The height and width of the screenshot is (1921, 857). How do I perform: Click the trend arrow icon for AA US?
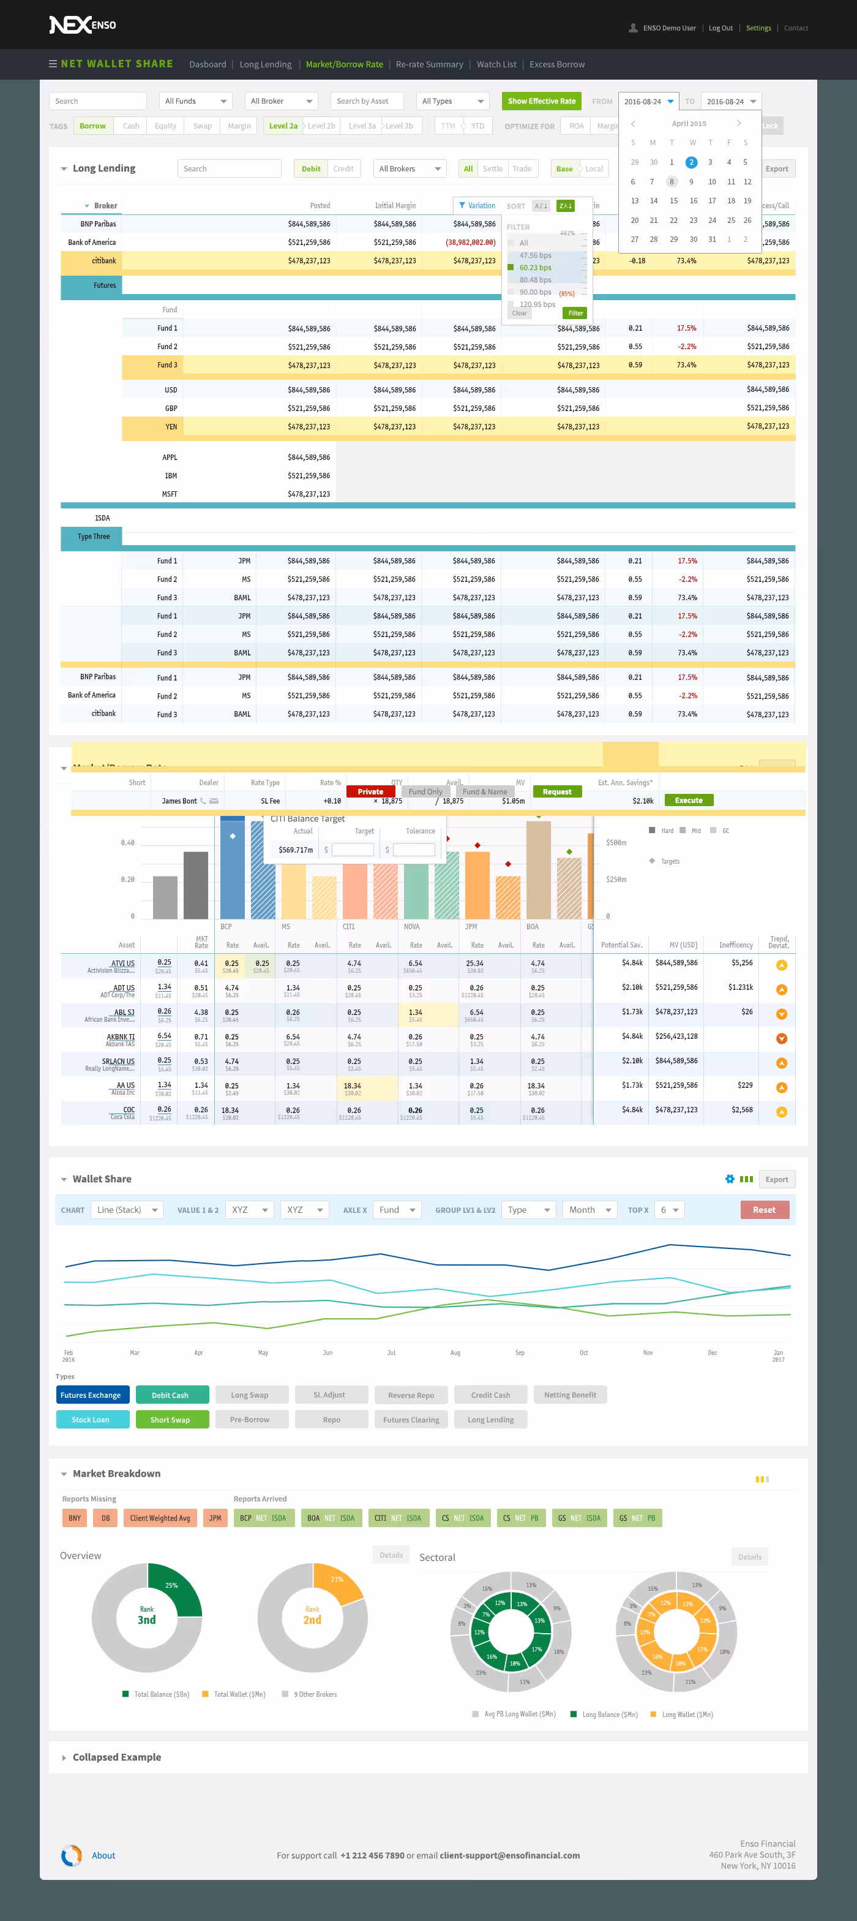click(x=782, y=1087)
